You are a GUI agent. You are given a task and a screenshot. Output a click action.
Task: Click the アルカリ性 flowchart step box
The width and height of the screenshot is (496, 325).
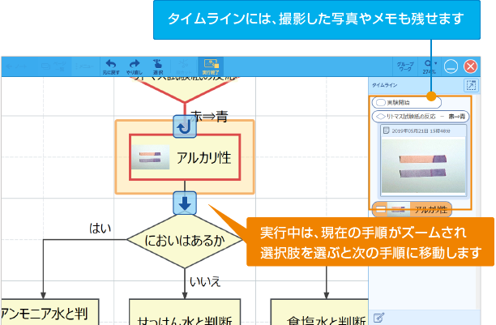point(183,157)
